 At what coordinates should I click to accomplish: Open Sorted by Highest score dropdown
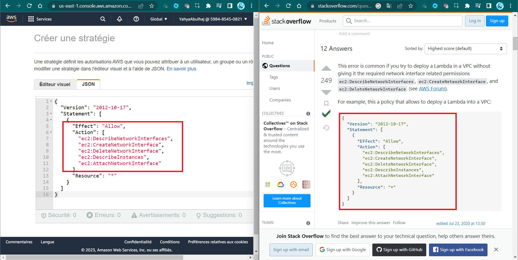tap(466, 49)
